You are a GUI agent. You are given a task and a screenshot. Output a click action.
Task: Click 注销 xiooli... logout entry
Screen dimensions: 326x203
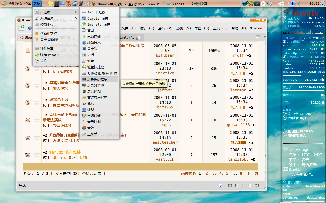tap(56, 55)
